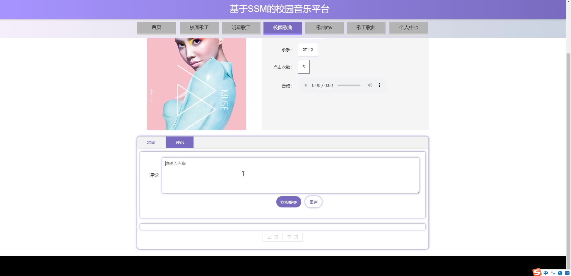Mute the audio player volume

click(370, 85)
